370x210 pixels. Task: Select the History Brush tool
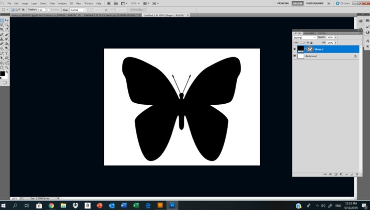pyautogui.click(x=7, y=39)
